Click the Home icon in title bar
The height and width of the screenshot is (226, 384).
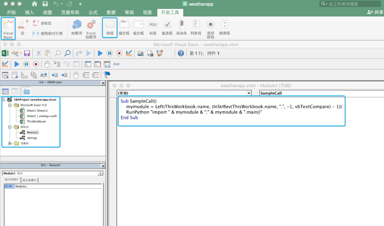coord(34,4)
